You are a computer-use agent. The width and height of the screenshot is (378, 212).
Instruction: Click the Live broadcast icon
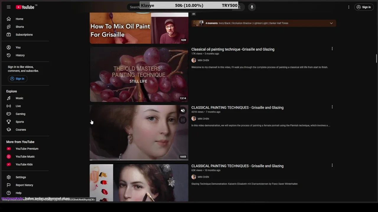(9, 106)
